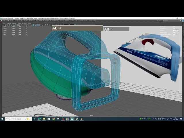Open the Surfaces menu
Screen dimensions: 184x138
[x=67, y=21]
